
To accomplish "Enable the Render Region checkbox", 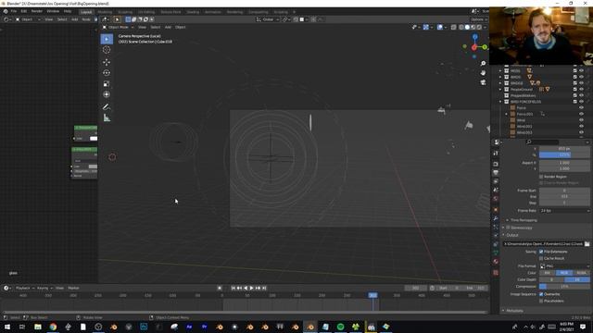I will (x=541, y=177).
